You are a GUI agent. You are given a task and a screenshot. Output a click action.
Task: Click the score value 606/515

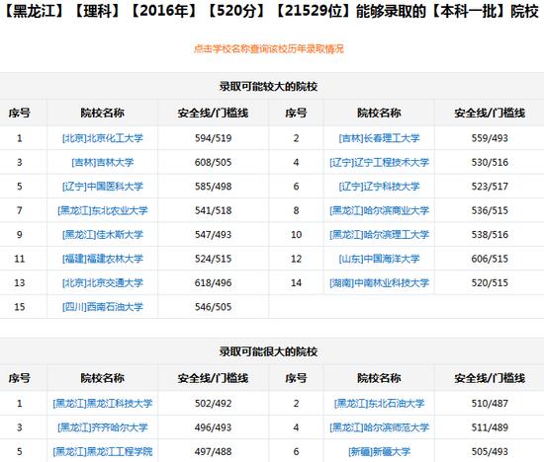490,259
